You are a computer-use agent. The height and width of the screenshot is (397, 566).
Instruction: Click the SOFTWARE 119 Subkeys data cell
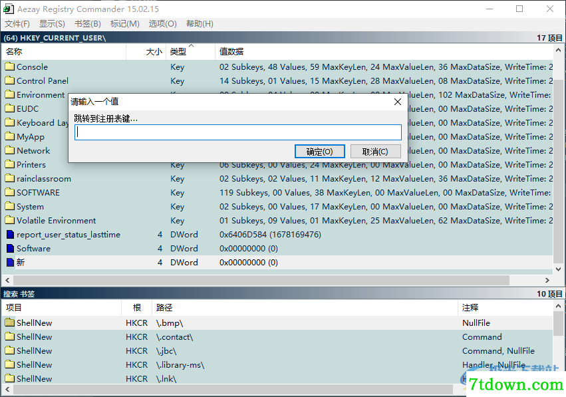click(x=385, y=193)
